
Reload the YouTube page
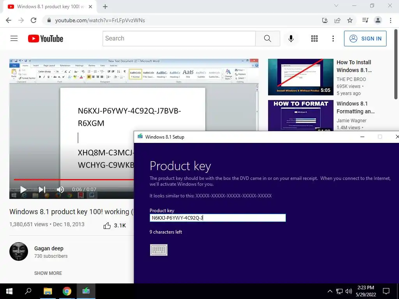[x=34, y=20]
